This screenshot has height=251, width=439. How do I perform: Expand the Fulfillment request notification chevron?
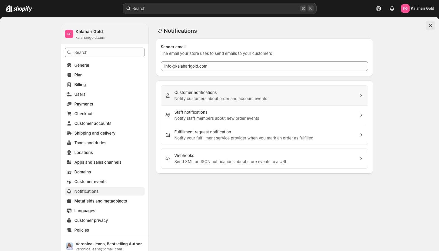point(361,135)
